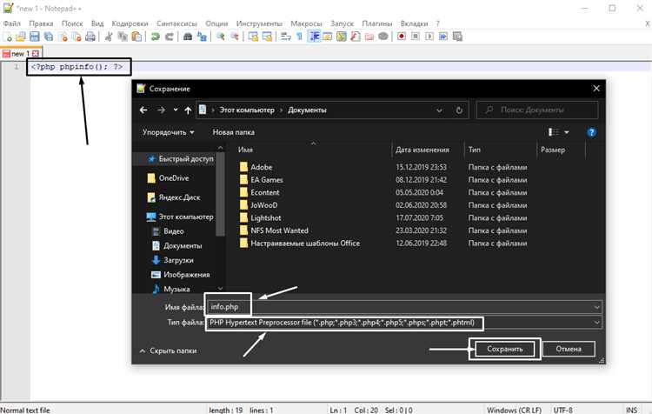Click the Save Recorded Macro icon
The image size is (652, 414).
click(x=457, y=37)
